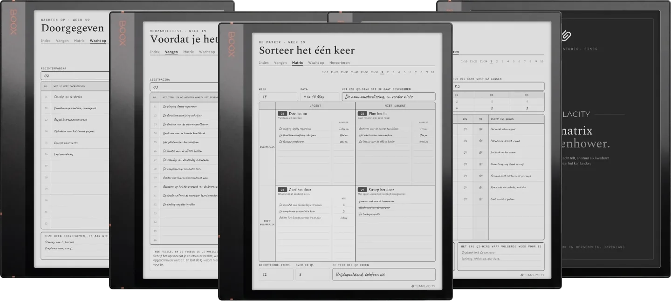Click the Templacity logo on the Matrix page footer
671x301 pixels.
[x=424, y=286]
